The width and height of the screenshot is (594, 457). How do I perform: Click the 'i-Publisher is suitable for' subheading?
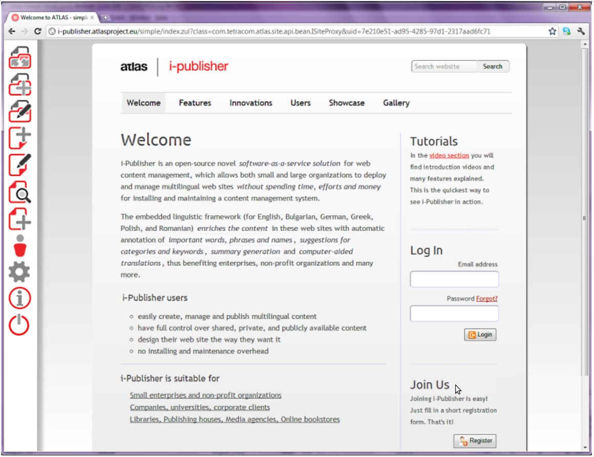click(170, 379)
